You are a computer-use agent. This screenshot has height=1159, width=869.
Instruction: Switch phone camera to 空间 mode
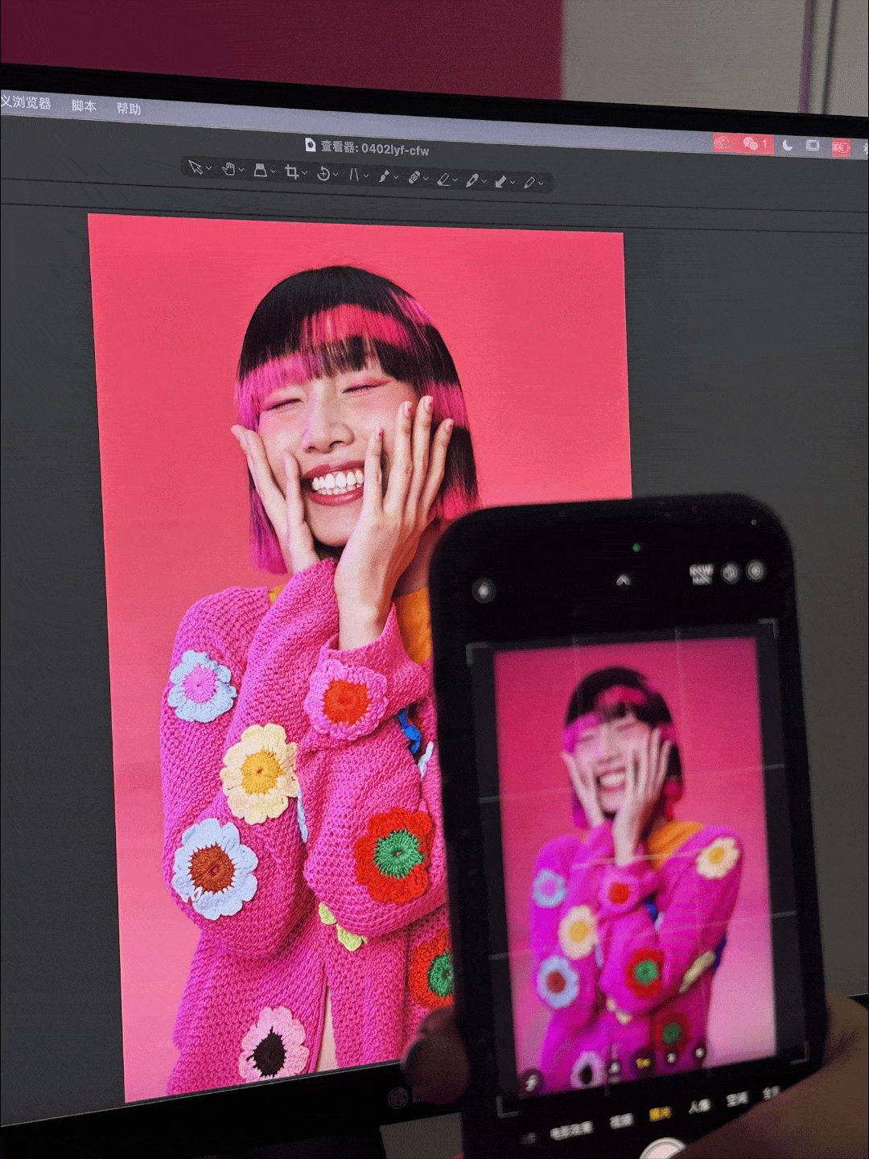coord(737,1099)
